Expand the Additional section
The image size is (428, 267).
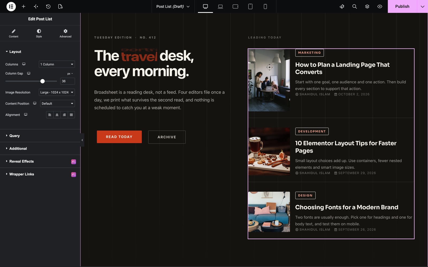[x=40, y=148]
